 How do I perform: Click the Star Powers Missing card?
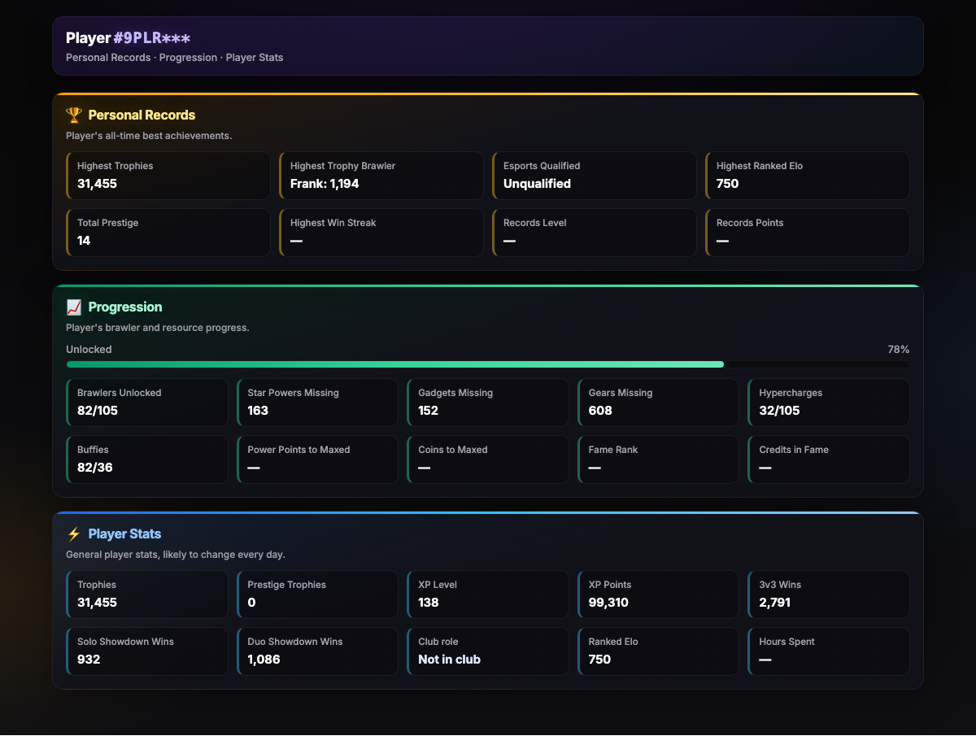(x=318, y=403)
